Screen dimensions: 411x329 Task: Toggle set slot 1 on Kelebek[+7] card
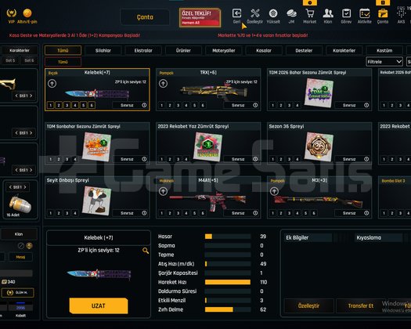[x=51, y=106]
